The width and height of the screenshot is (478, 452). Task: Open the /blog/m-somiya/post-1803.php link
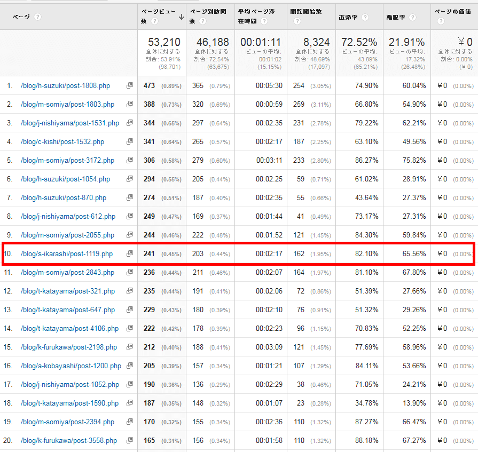pos(67,104)
